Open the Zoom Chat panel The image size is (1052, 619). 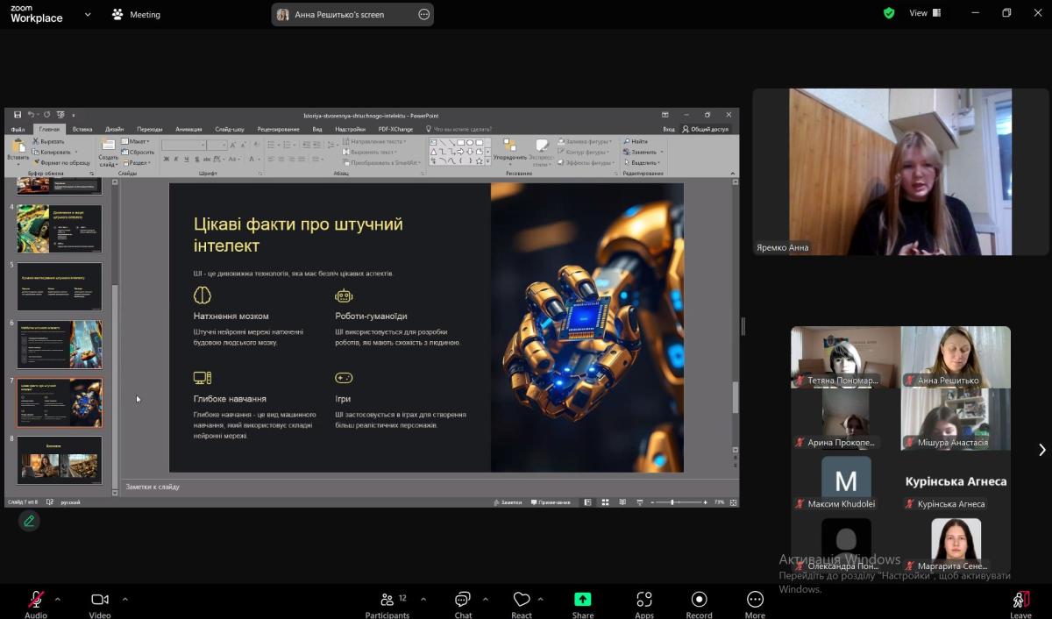pos(463,601)
